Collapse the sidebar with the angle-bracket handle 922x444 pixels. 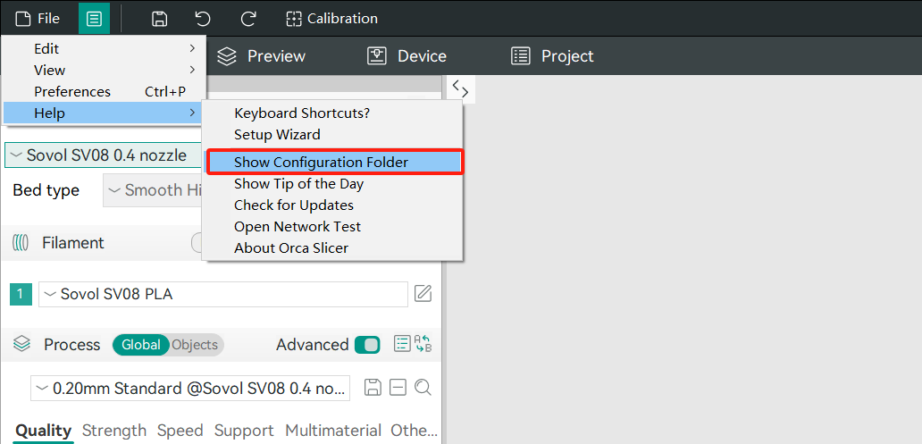(x=460, y=88)
